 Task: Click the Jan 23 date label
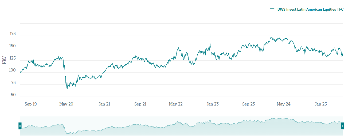213,104
